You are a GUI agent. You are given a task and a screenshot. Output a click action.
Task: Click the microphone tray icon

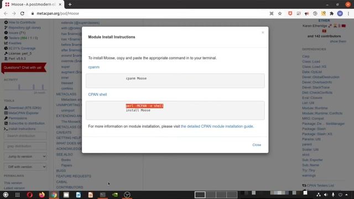(x=333, y=195)
